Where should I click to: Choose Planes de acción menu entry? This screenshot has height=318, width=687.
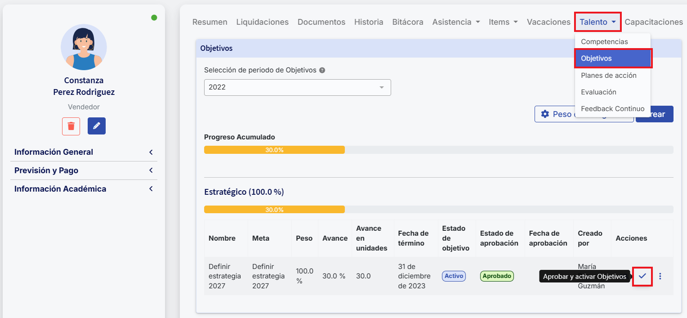pyautogui.click(x=608, y=75)
